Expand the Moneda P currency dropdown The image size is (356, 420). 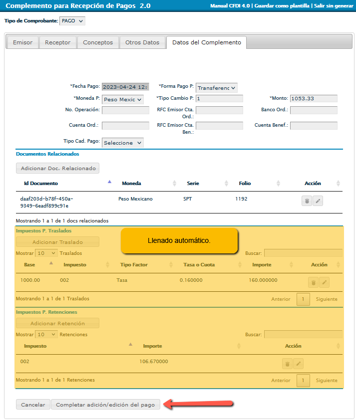pos(122,99)
